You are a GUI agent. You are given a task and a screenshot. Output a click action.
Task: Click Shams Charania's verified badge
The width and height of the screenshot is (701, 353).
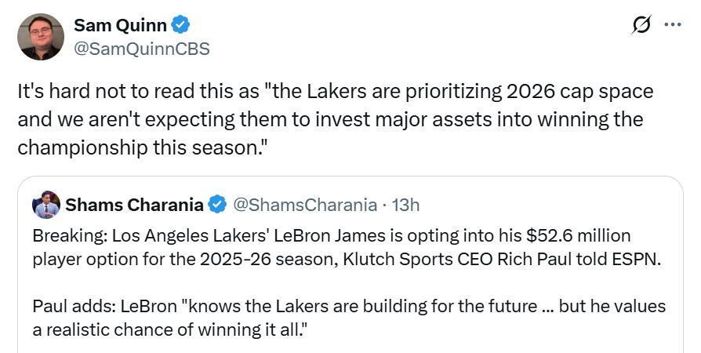(x=218, y=205)
